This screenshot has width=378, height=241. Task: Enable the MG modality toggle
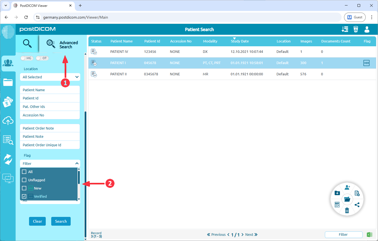(27, 58)
